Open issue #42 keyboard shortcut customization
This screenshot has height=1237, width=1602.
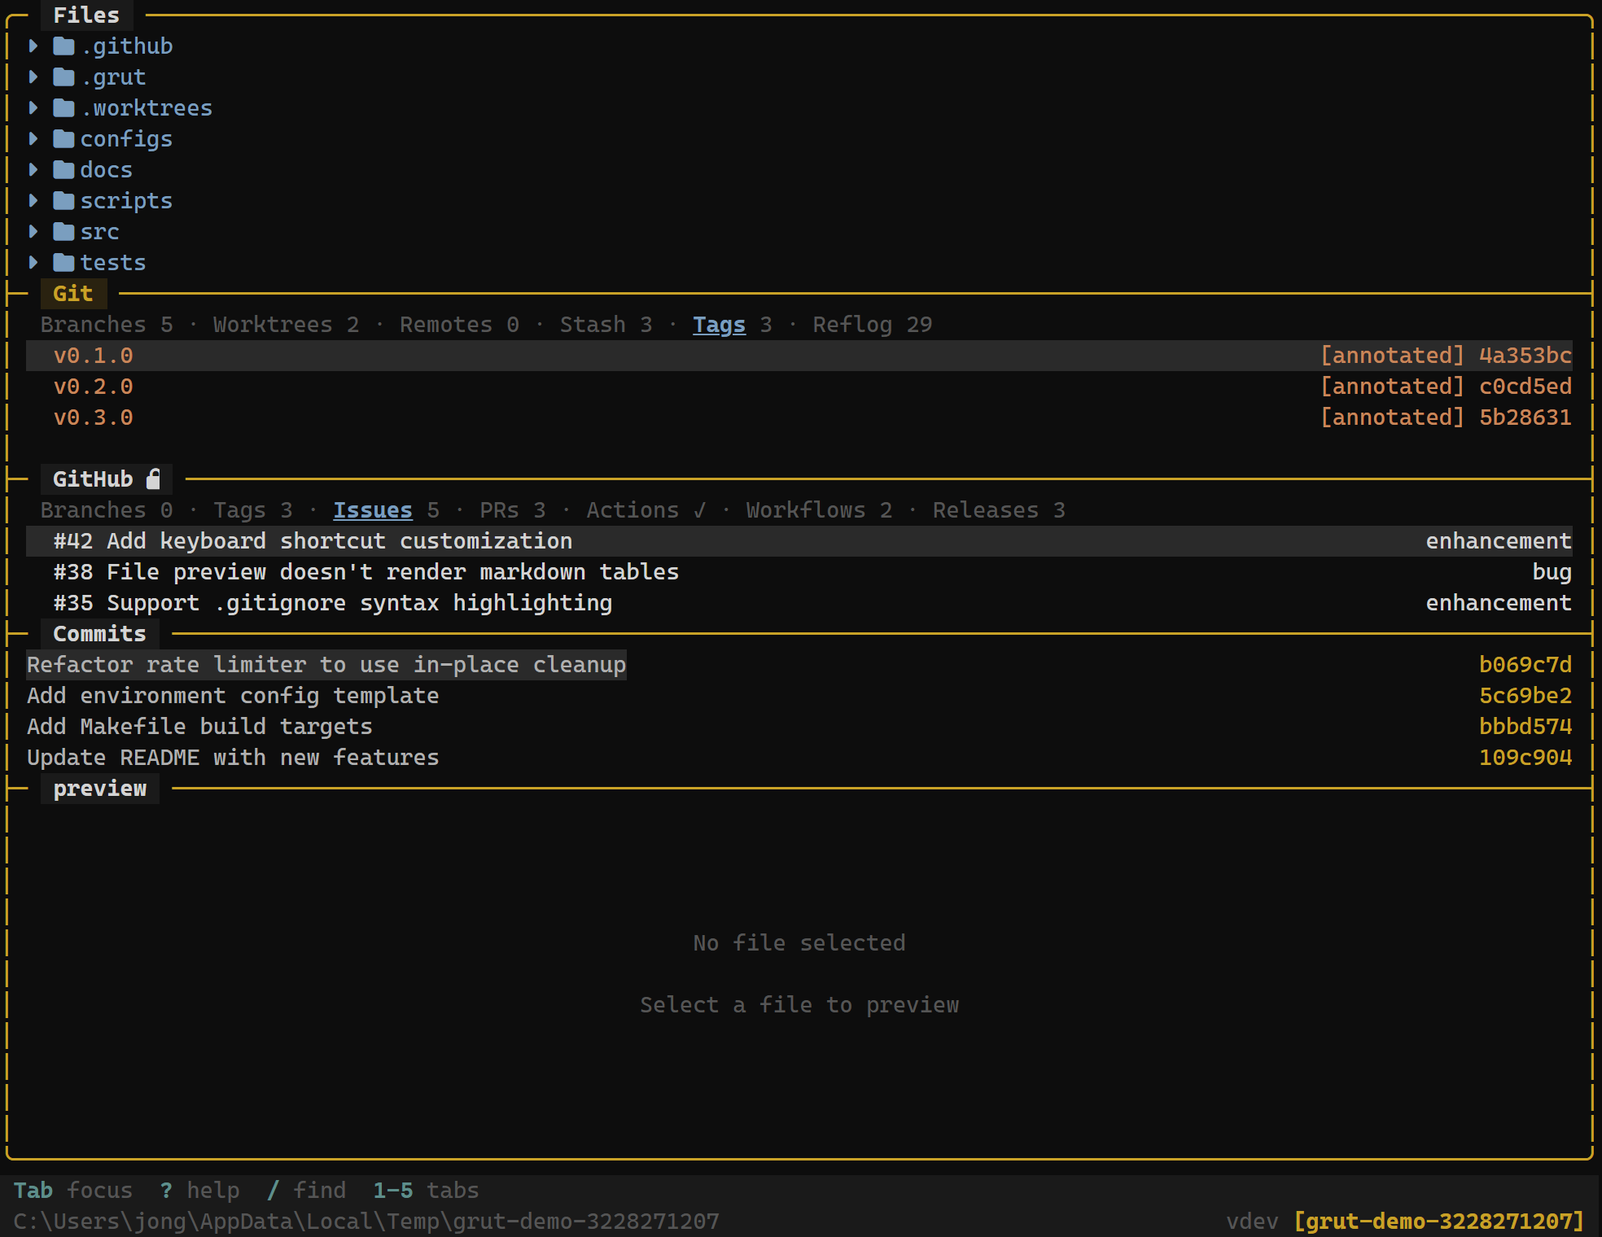pyautogui.click(x=799, y=541)
